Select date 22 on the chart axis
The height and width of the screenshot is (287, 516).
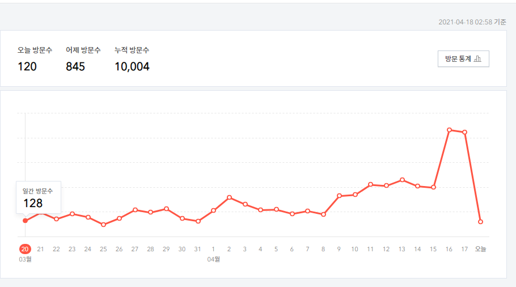56,249
